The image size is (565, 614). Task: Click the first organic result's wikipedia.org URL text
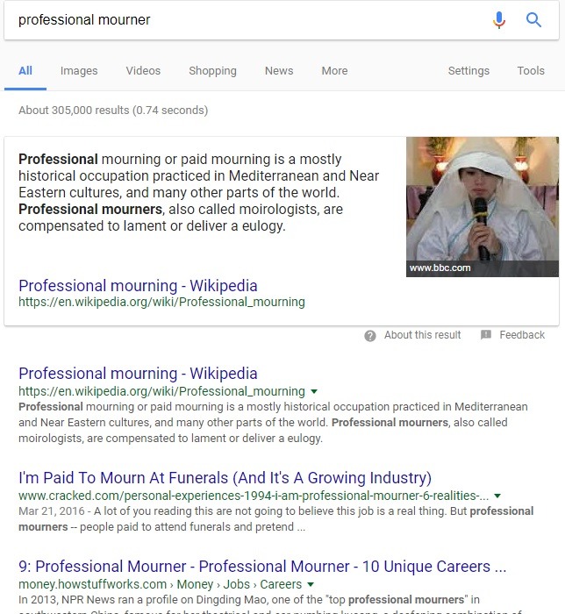(161, 391)
